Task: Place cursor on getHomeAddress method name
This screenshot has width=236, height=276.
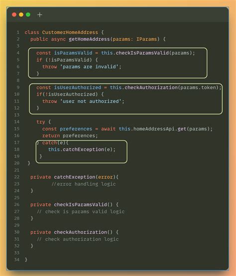Action: coord(89,39)
